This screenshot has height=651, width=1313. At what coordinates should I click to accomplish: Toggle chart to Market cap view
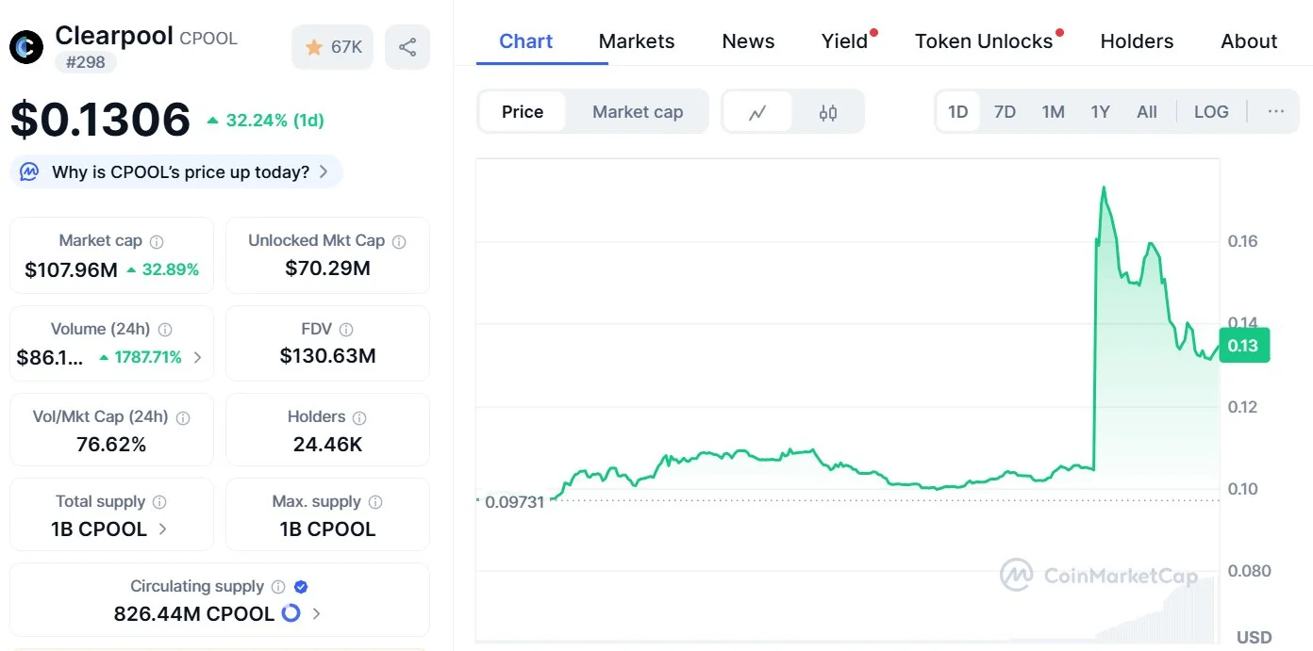click(638, 112)
